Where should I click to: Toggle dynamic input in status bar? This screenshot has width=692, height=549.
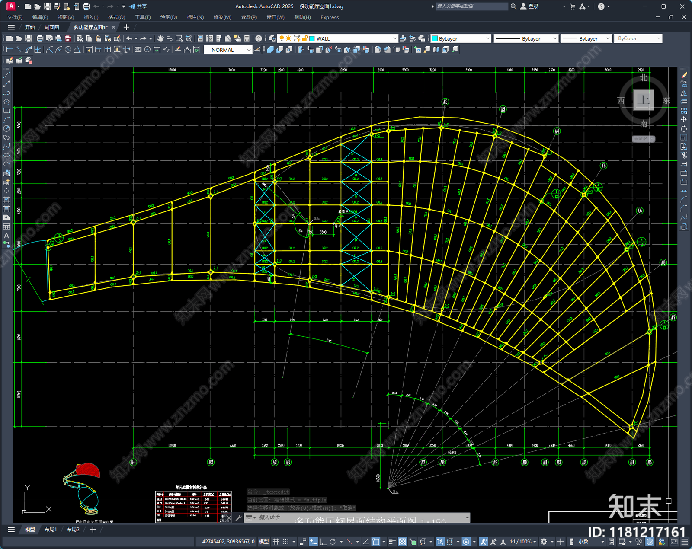tap(313, 542)
